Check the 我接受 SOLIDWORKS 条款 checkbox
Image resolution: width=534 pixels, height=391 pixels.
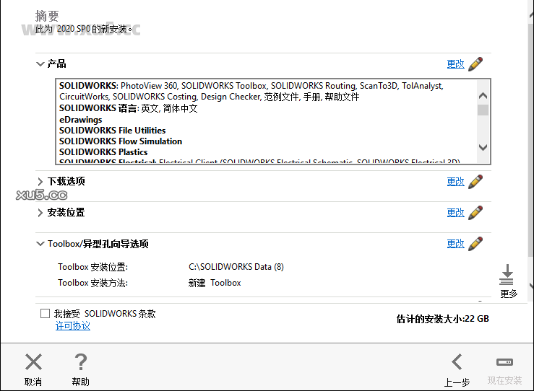pos(46,314)
